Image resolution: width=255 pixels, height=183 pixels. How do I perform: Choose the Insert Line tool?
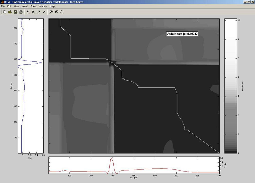pos(44,12)
